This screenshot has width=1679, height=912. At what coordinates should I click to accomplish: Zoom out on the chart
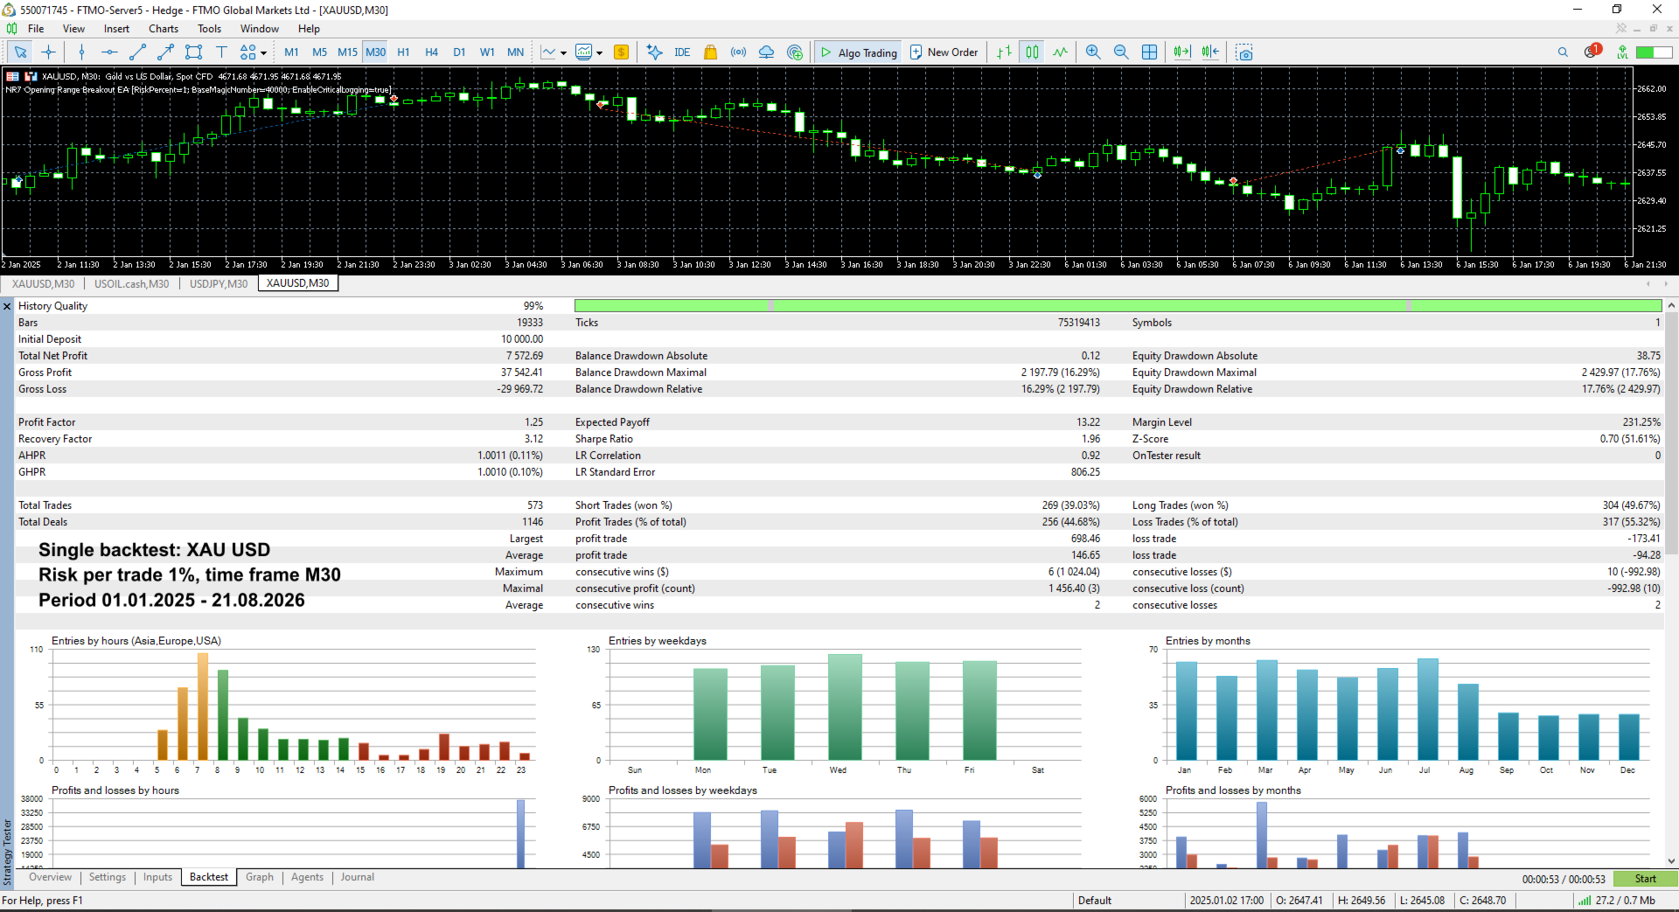(1121, 52)
